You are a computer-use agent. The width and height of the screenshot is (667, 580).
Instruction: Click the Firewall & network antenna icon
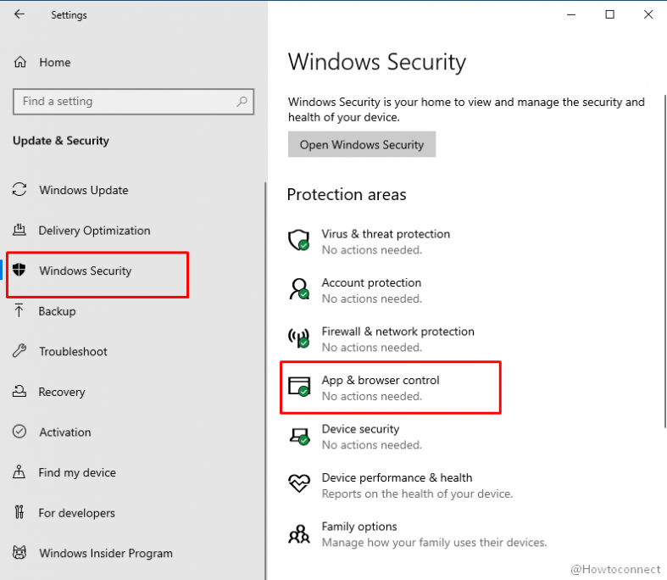[299, 337]
